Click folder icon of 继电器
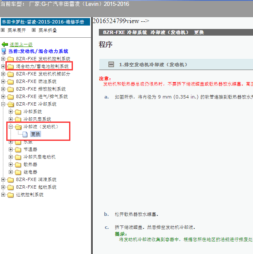This screenshot has height=254, width=253. coord(18,172)
